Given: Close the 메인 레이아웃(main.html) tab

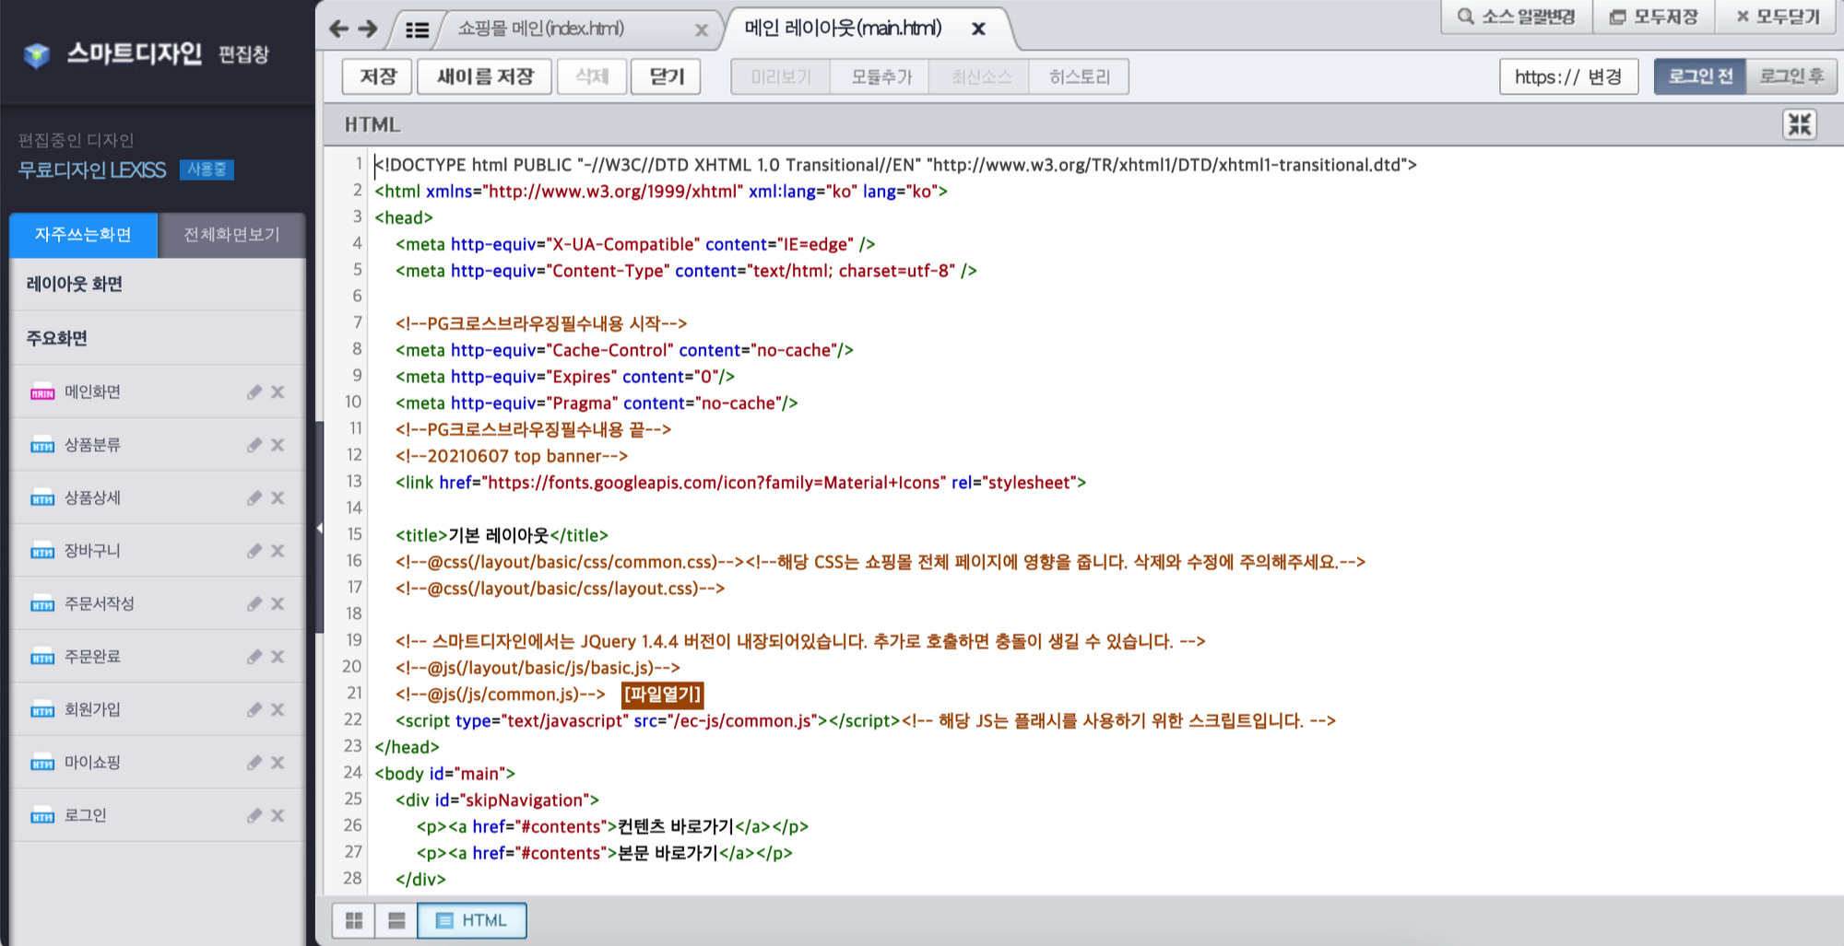Looking at the screenshot, I should (x=979, y=29).
